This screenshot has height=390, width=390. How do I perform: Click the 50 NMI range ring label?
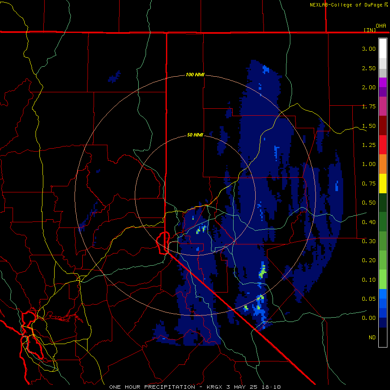pos(195,135)
